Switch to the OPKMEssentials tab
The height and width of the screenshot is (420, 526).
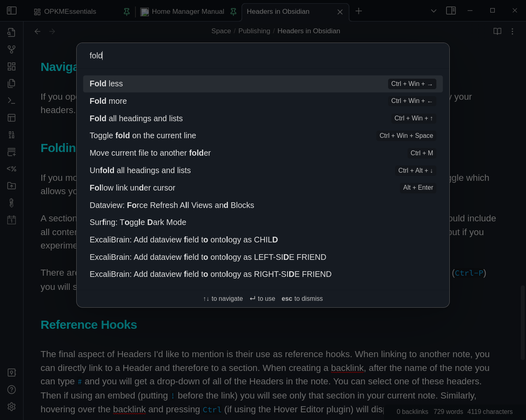click(70, 12)
